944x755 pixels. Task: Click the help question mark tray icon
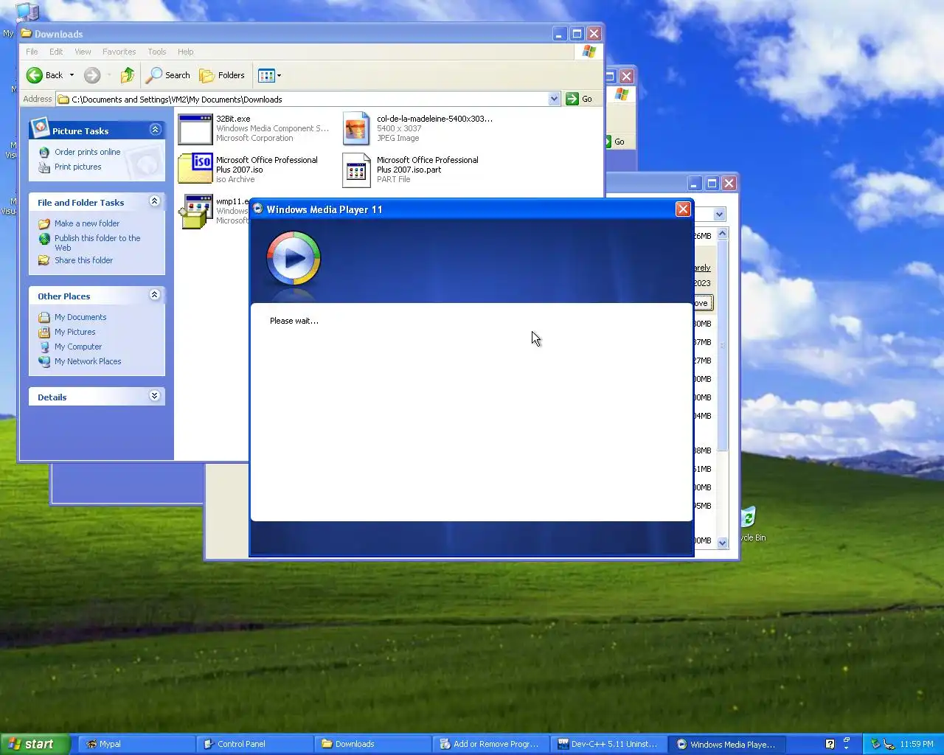(x=830, y=744)
